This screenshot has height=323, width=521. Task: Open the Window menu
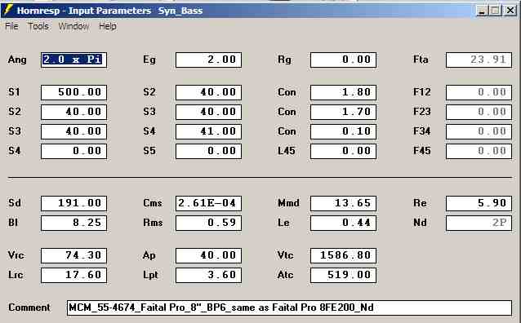click(73, 26)
